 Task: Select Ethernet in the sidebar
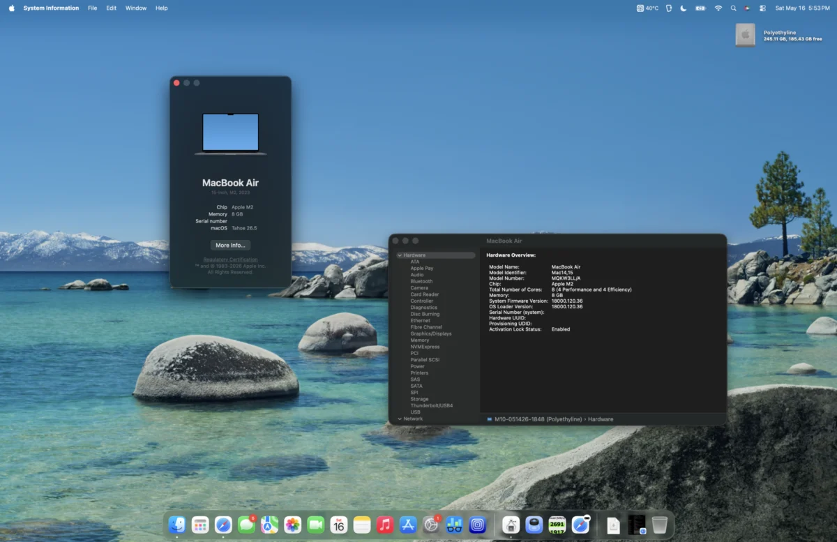click(421, 320)
